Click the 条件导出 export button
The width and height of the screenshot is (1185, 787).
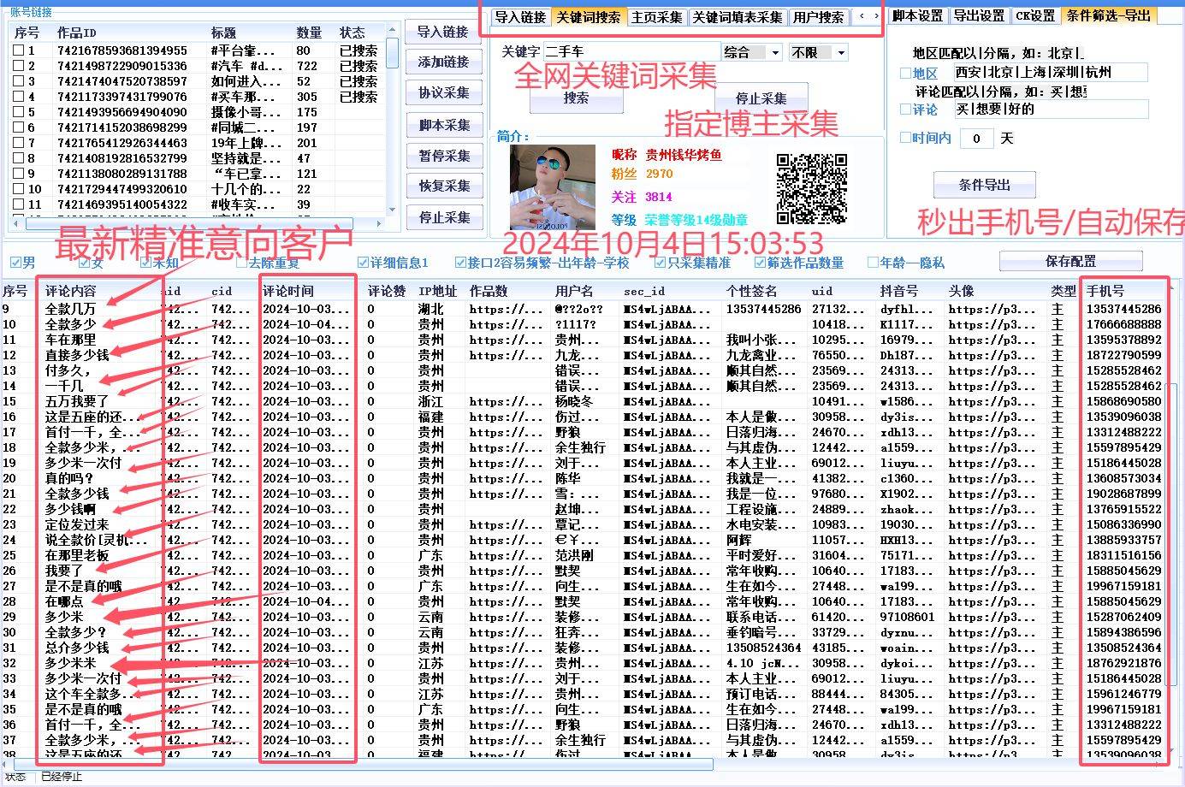point(984,185)
